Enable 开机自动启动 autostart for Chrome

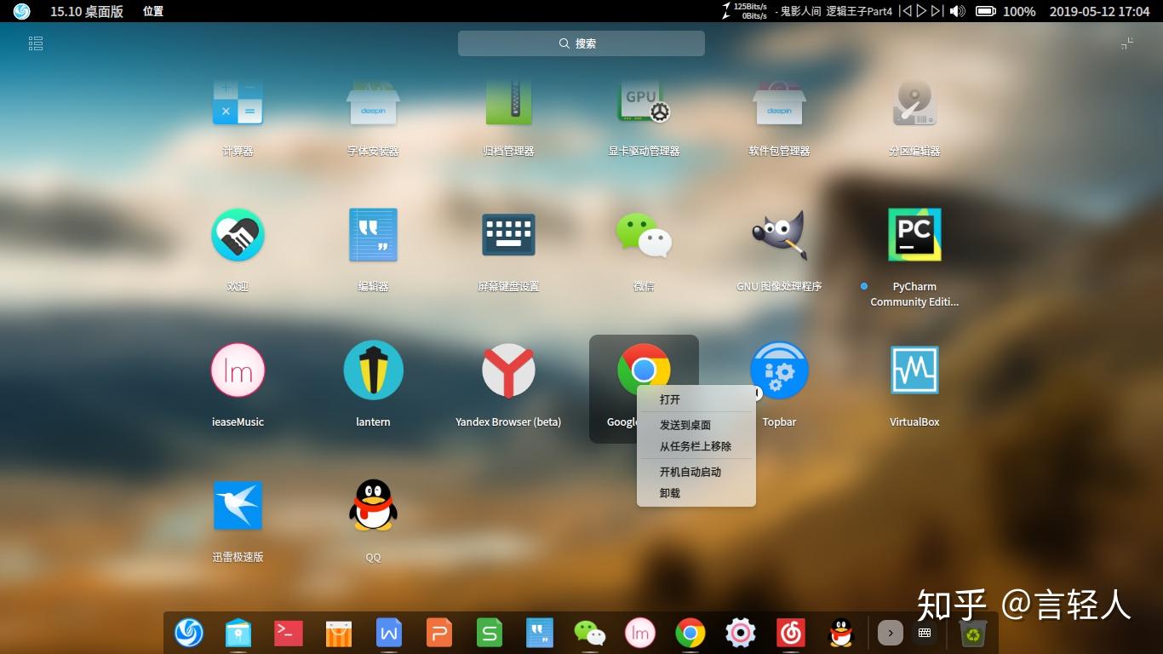point(690,471)
